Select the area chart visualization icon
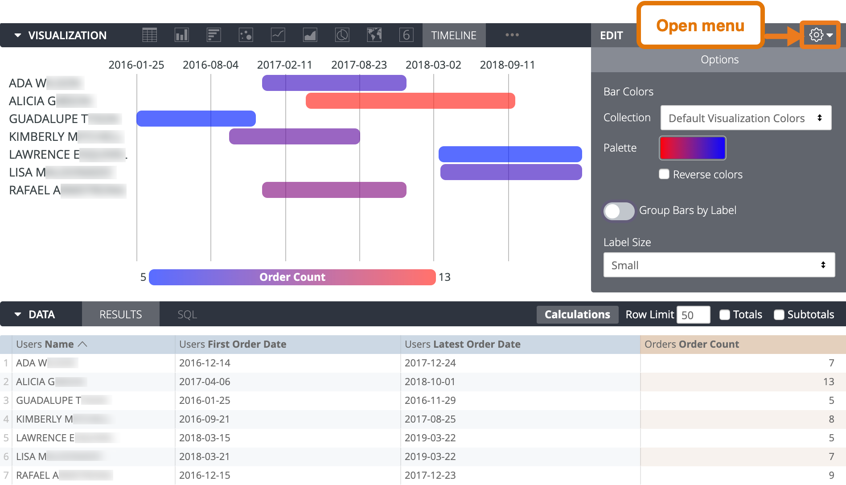The height and width of the screenshot is (485, 846). (310, 35)
